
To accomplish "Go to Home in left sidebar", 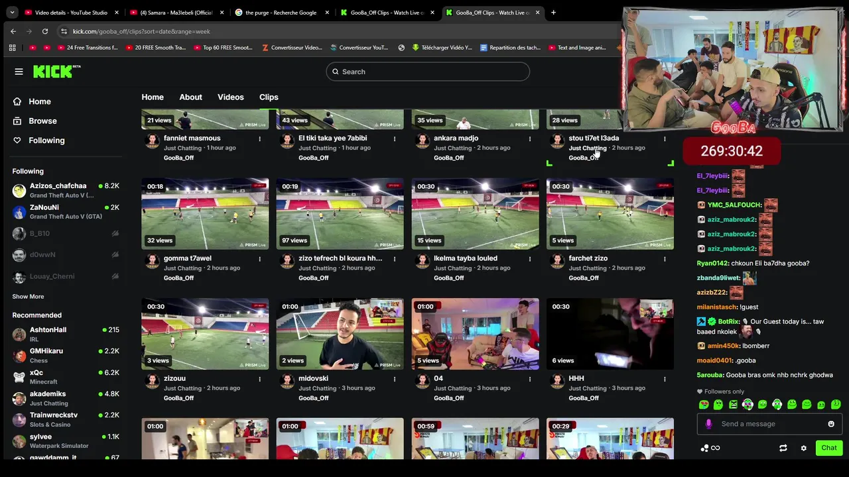I will pyautogui.click(x=31, y=101).
